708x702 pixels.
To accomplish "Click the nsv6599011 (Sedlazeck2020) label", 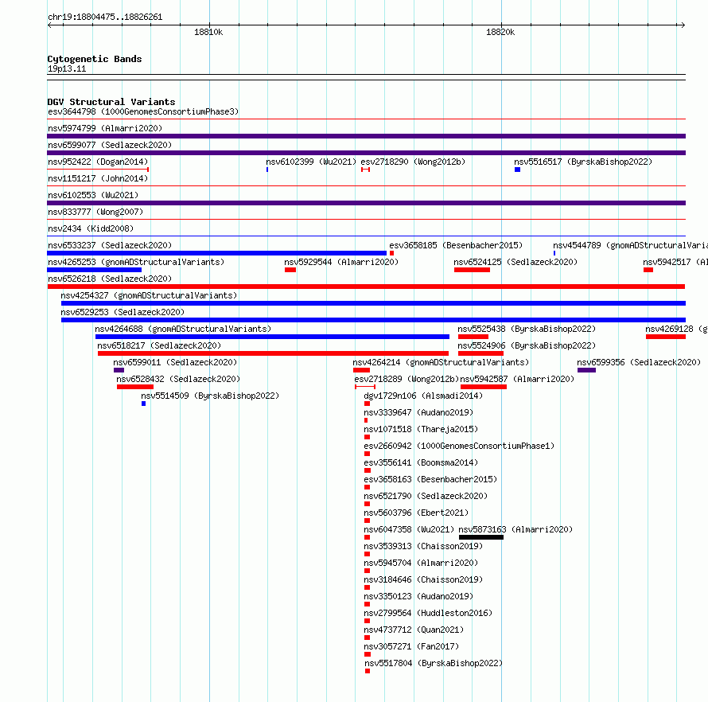I will pyautogui.click(x=175, y=362).
